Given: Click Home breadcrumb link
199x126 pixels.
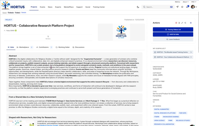Looking at the screenshot, I should (x=4, y=12).
